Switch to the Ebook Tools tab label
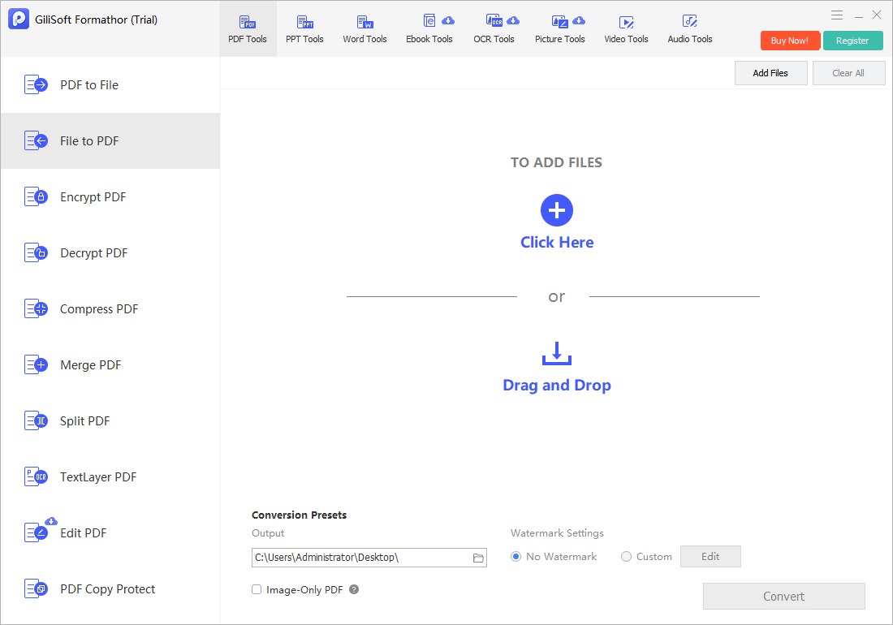Image resolution: width=893 pixels, height=625 pixels. click(429, 39)
